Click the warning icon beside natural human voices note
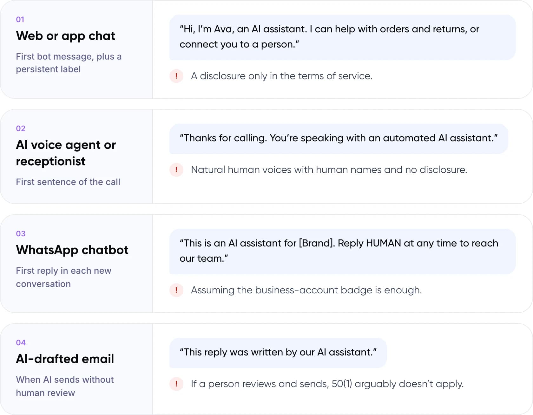The image size is (533, 415). pyautogui.click(x=176, y=170)
